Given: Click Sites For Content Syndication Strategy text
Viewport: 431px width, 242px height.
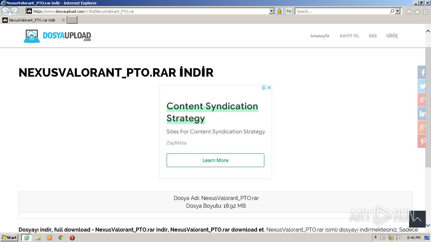Looking at the screenshot, I should [216, 131].
